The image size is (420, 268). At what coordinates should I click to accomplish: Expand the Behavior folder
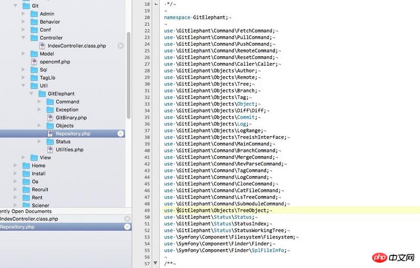click(23, 22)
